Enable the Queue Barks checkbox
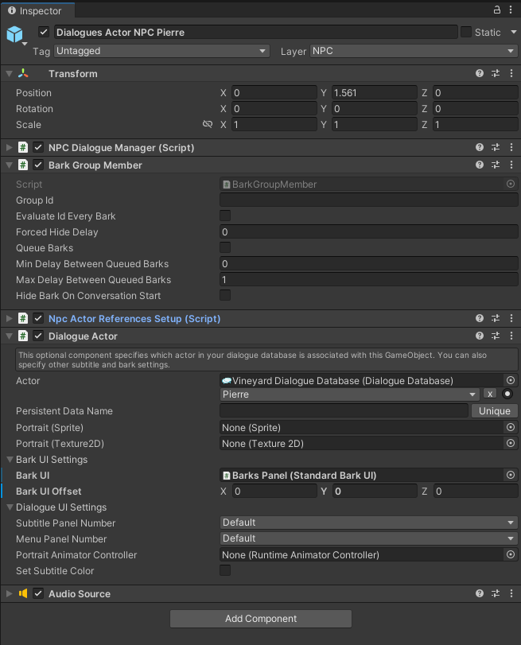 coord(225,247)
